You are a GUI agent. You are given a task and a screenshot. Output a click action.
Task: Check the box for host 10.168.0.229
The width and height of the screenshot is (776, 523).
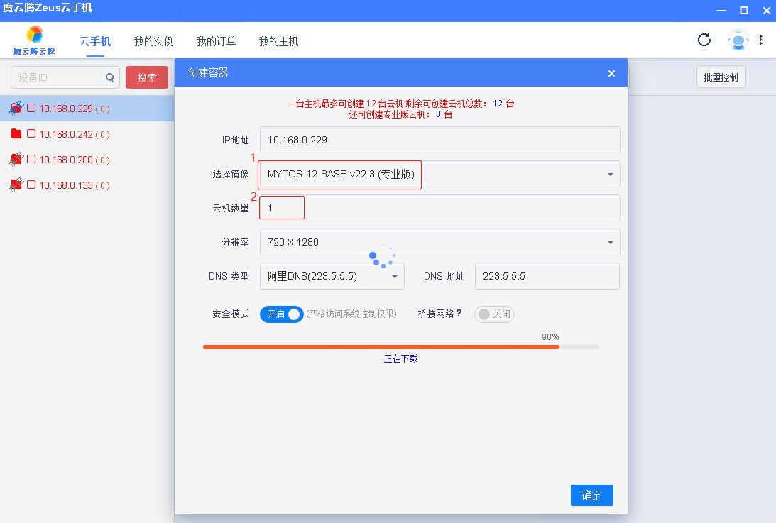click(x=31, y=109)
